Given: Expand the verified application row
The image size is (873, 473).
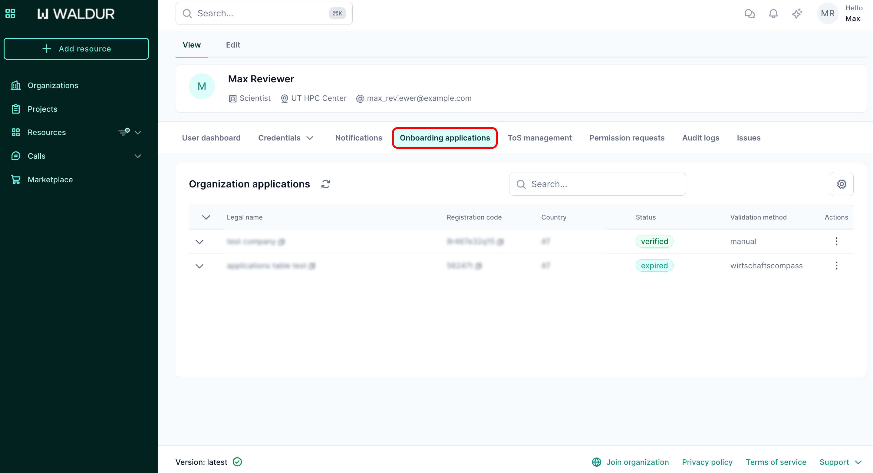Looking at the screenshot, I should coord(199,242).
